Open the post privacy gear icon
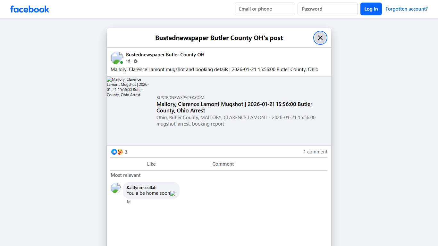438x246 pixels. pyautogui.click(x=135, y=61)
